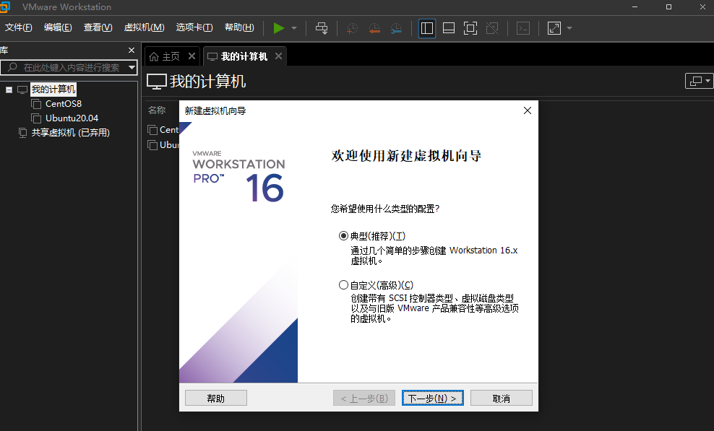Toggle the library sidebar view icon
The height and width of the screenshot is (431, 714).
tap(427, 28)
